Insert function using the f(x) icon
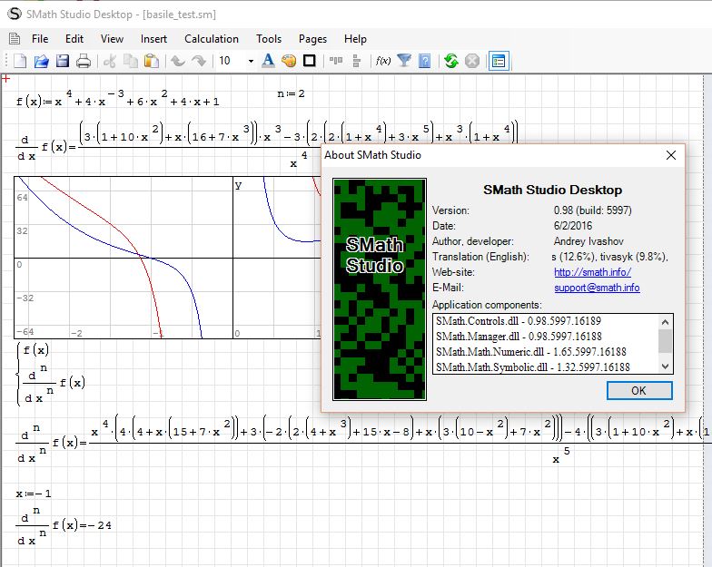The image size is (712, 567). 383,61
